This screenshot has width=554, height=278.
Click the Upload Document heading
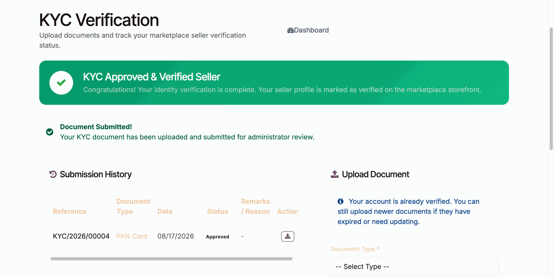pyautogui.click(x=375, y=174)
